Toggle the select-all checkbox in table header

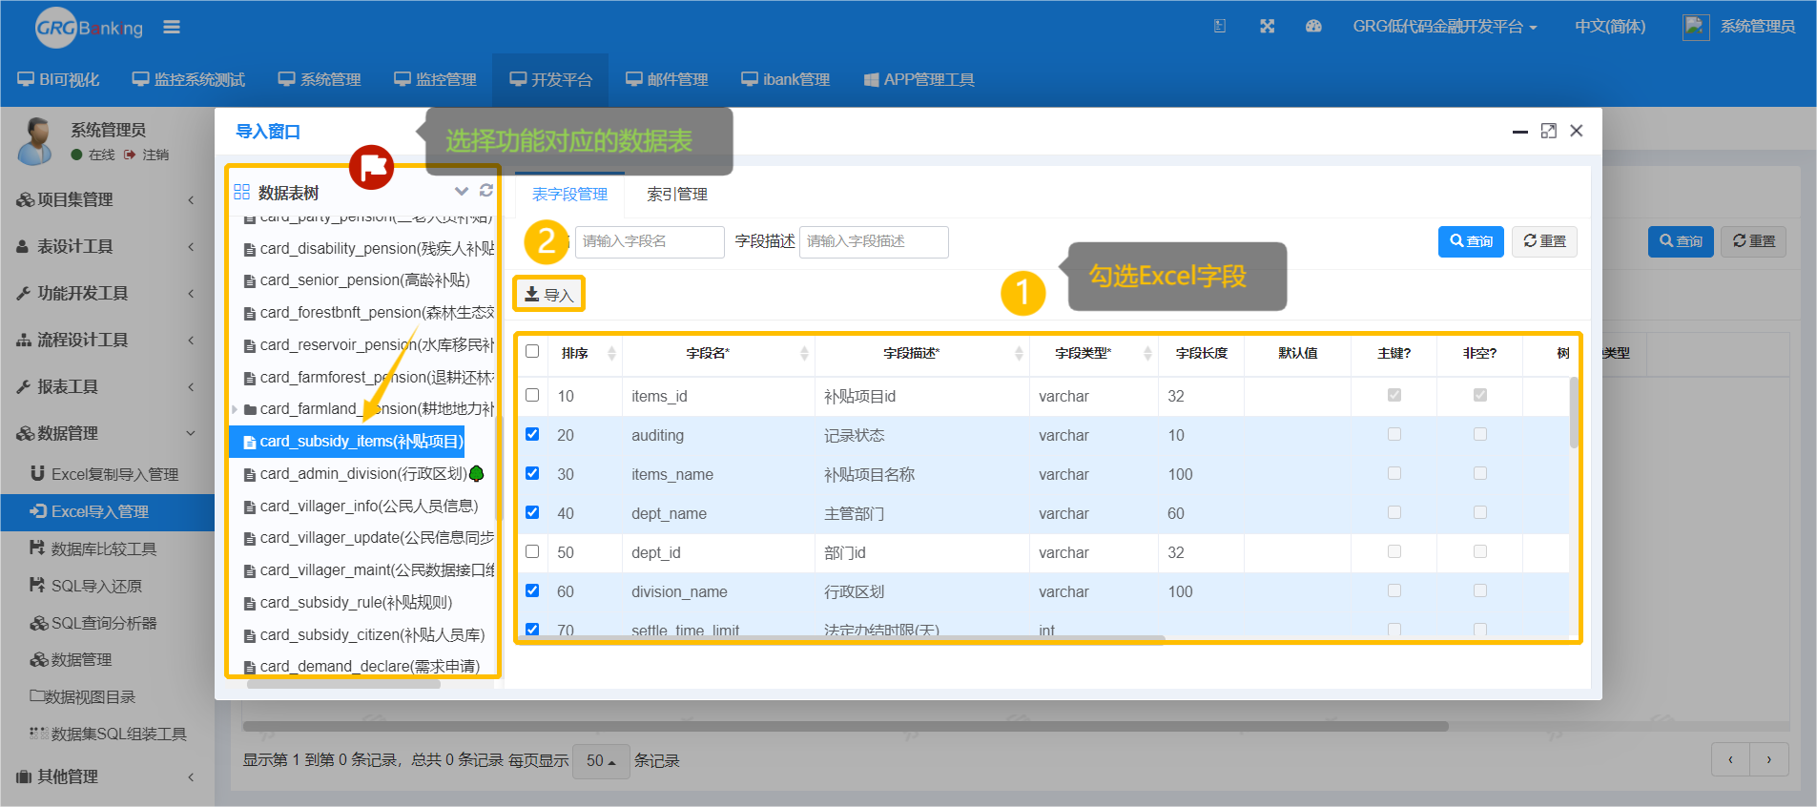(x=532, y=351)
